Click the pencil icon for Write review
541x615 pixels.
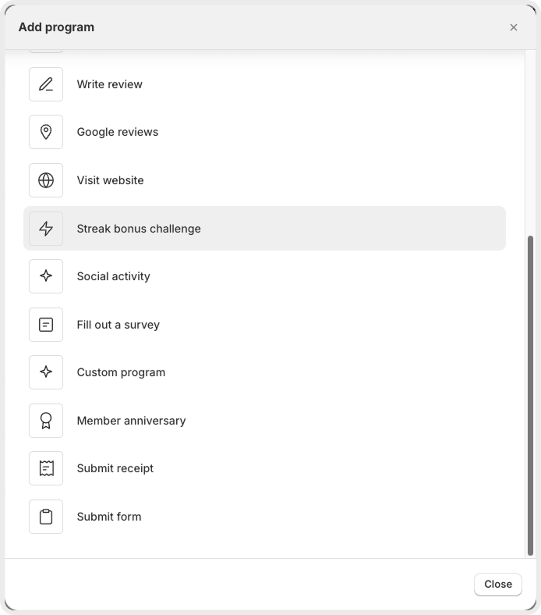(46, 84)
